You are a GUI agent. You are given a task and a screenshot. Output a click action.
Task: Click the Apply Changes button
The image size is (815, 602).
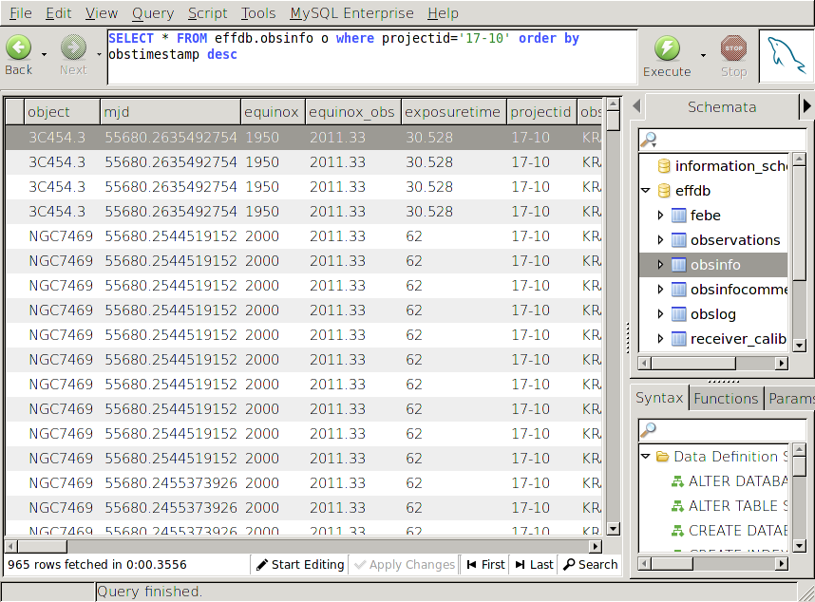[x=404, y=565]
